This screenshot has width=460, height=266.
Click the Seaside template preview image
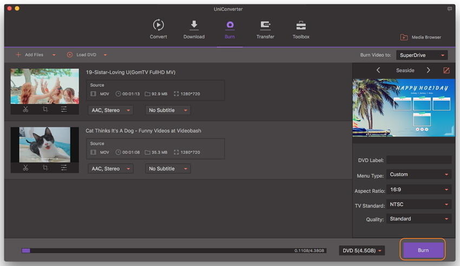(x=404, y=107)
